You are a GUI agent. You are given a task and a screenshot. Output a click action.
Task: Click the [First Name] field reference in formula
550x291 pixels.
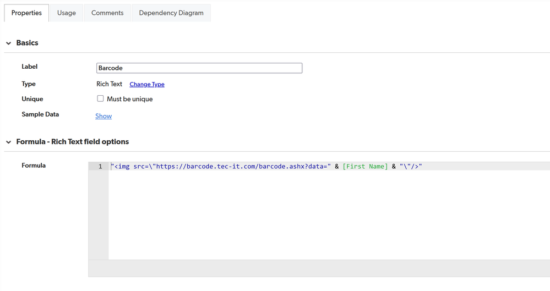(x=365, y=167)
